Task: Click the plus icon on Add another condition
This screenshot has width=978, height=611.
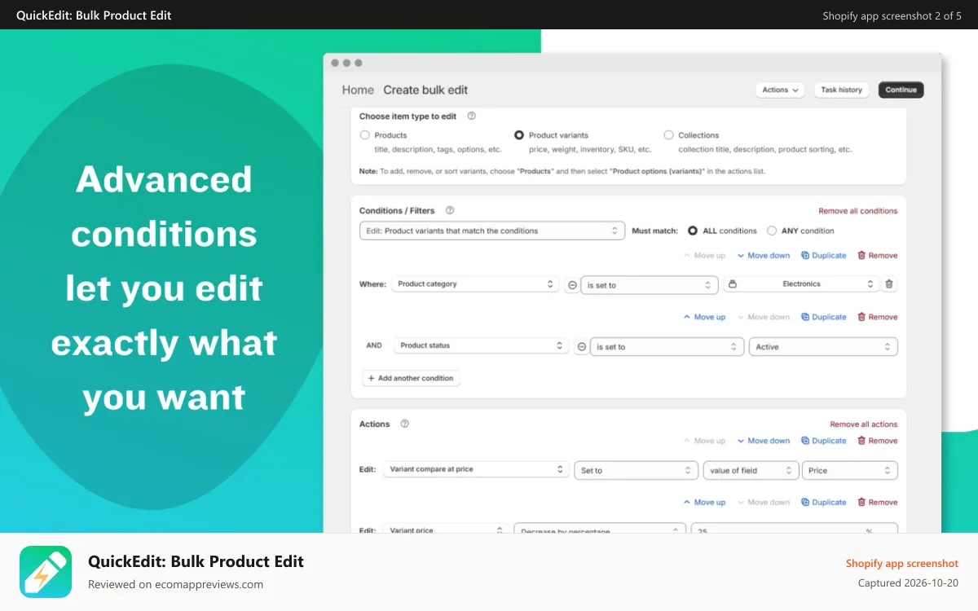Action: (372, 378)
